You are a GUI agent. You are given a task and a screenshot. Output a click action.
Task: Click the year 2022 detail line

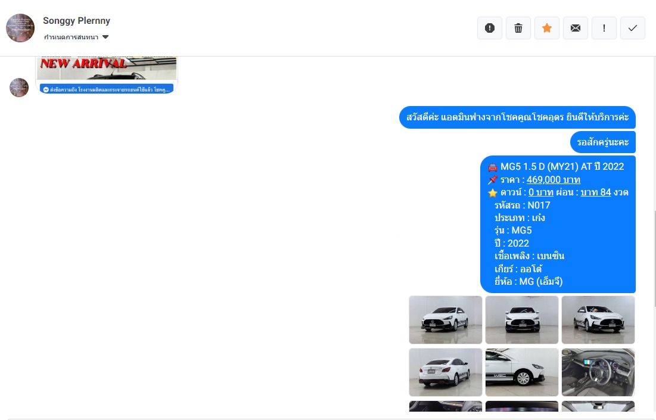pyautogui.click(x=512, y=244)
